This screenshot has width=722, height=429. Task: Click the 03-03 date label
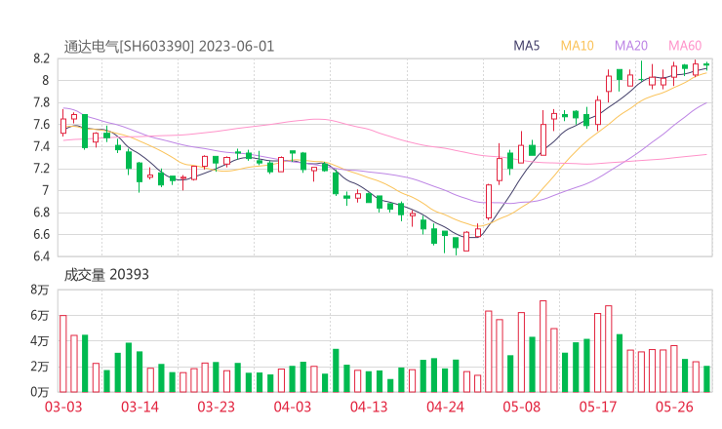[63, 407]
